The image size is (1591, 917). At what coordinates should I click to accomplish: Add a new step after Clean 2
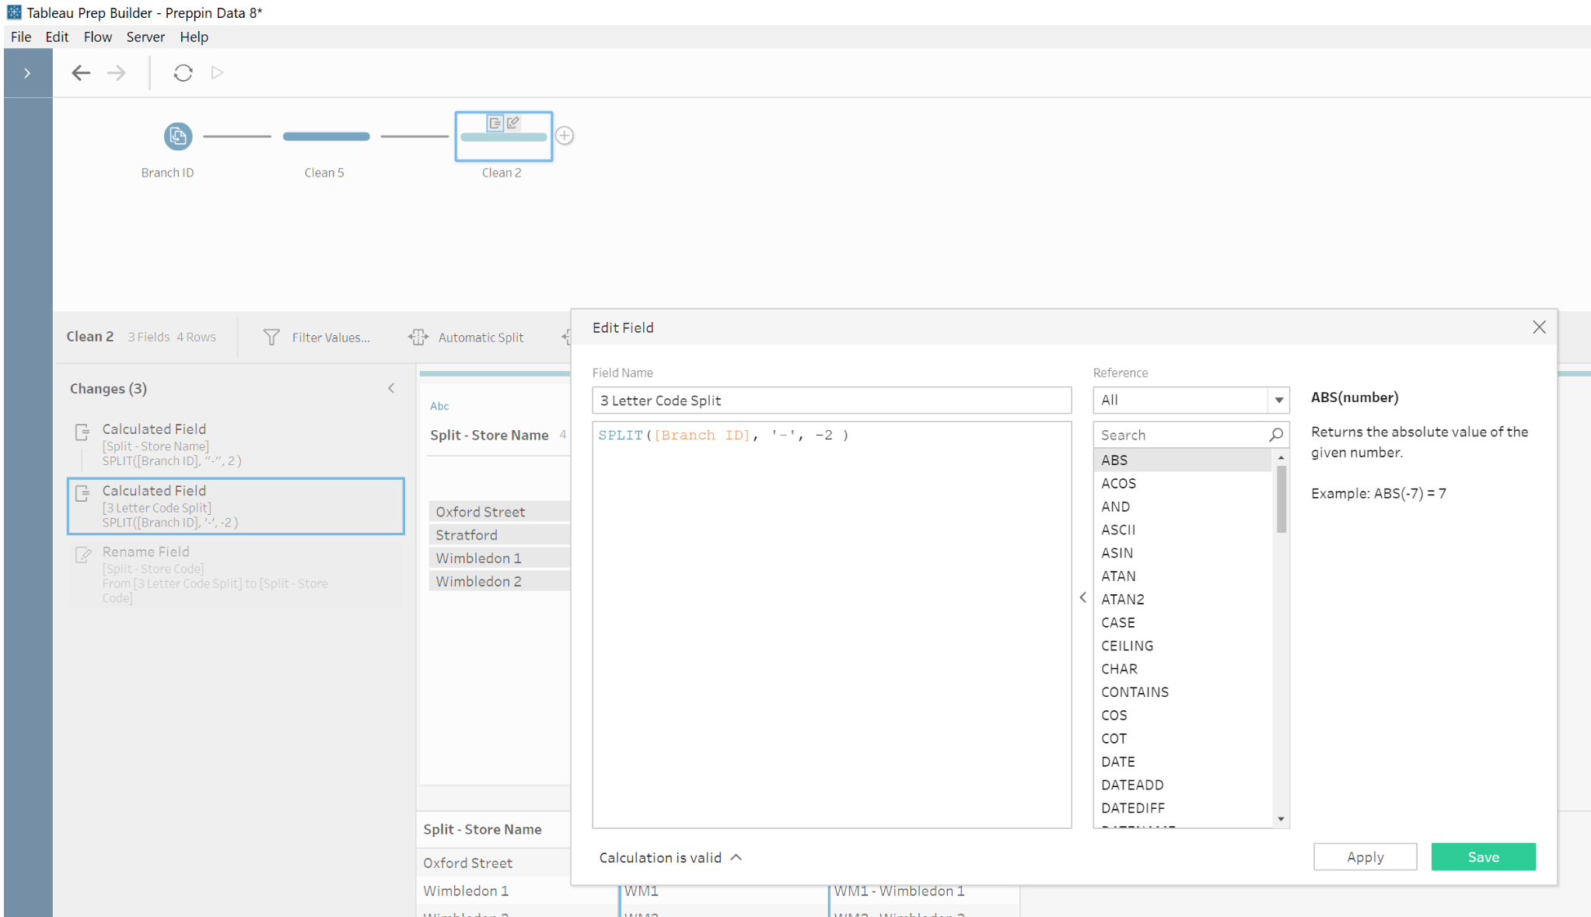tap(565, 135)
